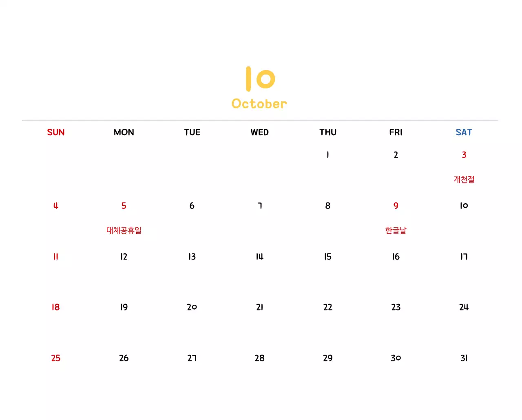Click the 한글날 holiday label
This screenshot has height=420, width=522.
coord(396,230)
